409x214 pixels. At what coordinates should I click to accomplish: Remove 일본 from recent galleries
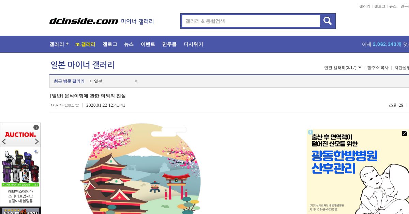136,81
